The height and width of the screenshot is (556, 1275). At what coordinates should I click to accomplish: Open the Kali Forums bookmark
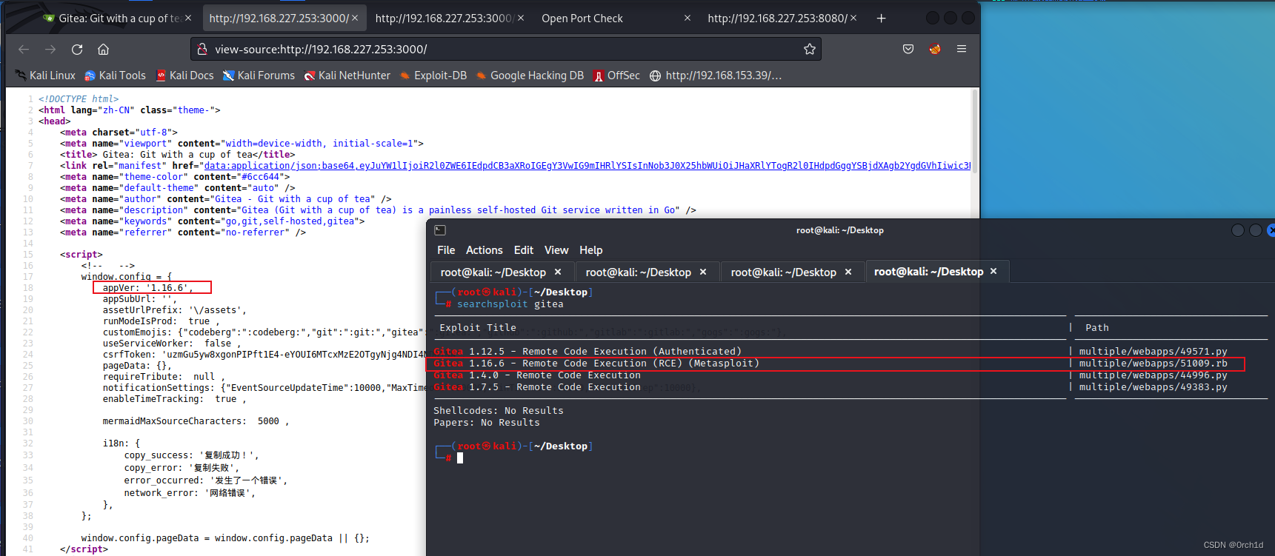tap(259, 76)
